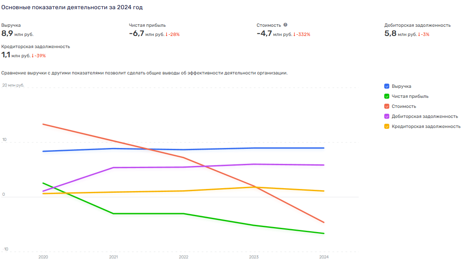Click the heading Основные показатели деятельности
Screen dimensions: 471x263
(74, 8)
